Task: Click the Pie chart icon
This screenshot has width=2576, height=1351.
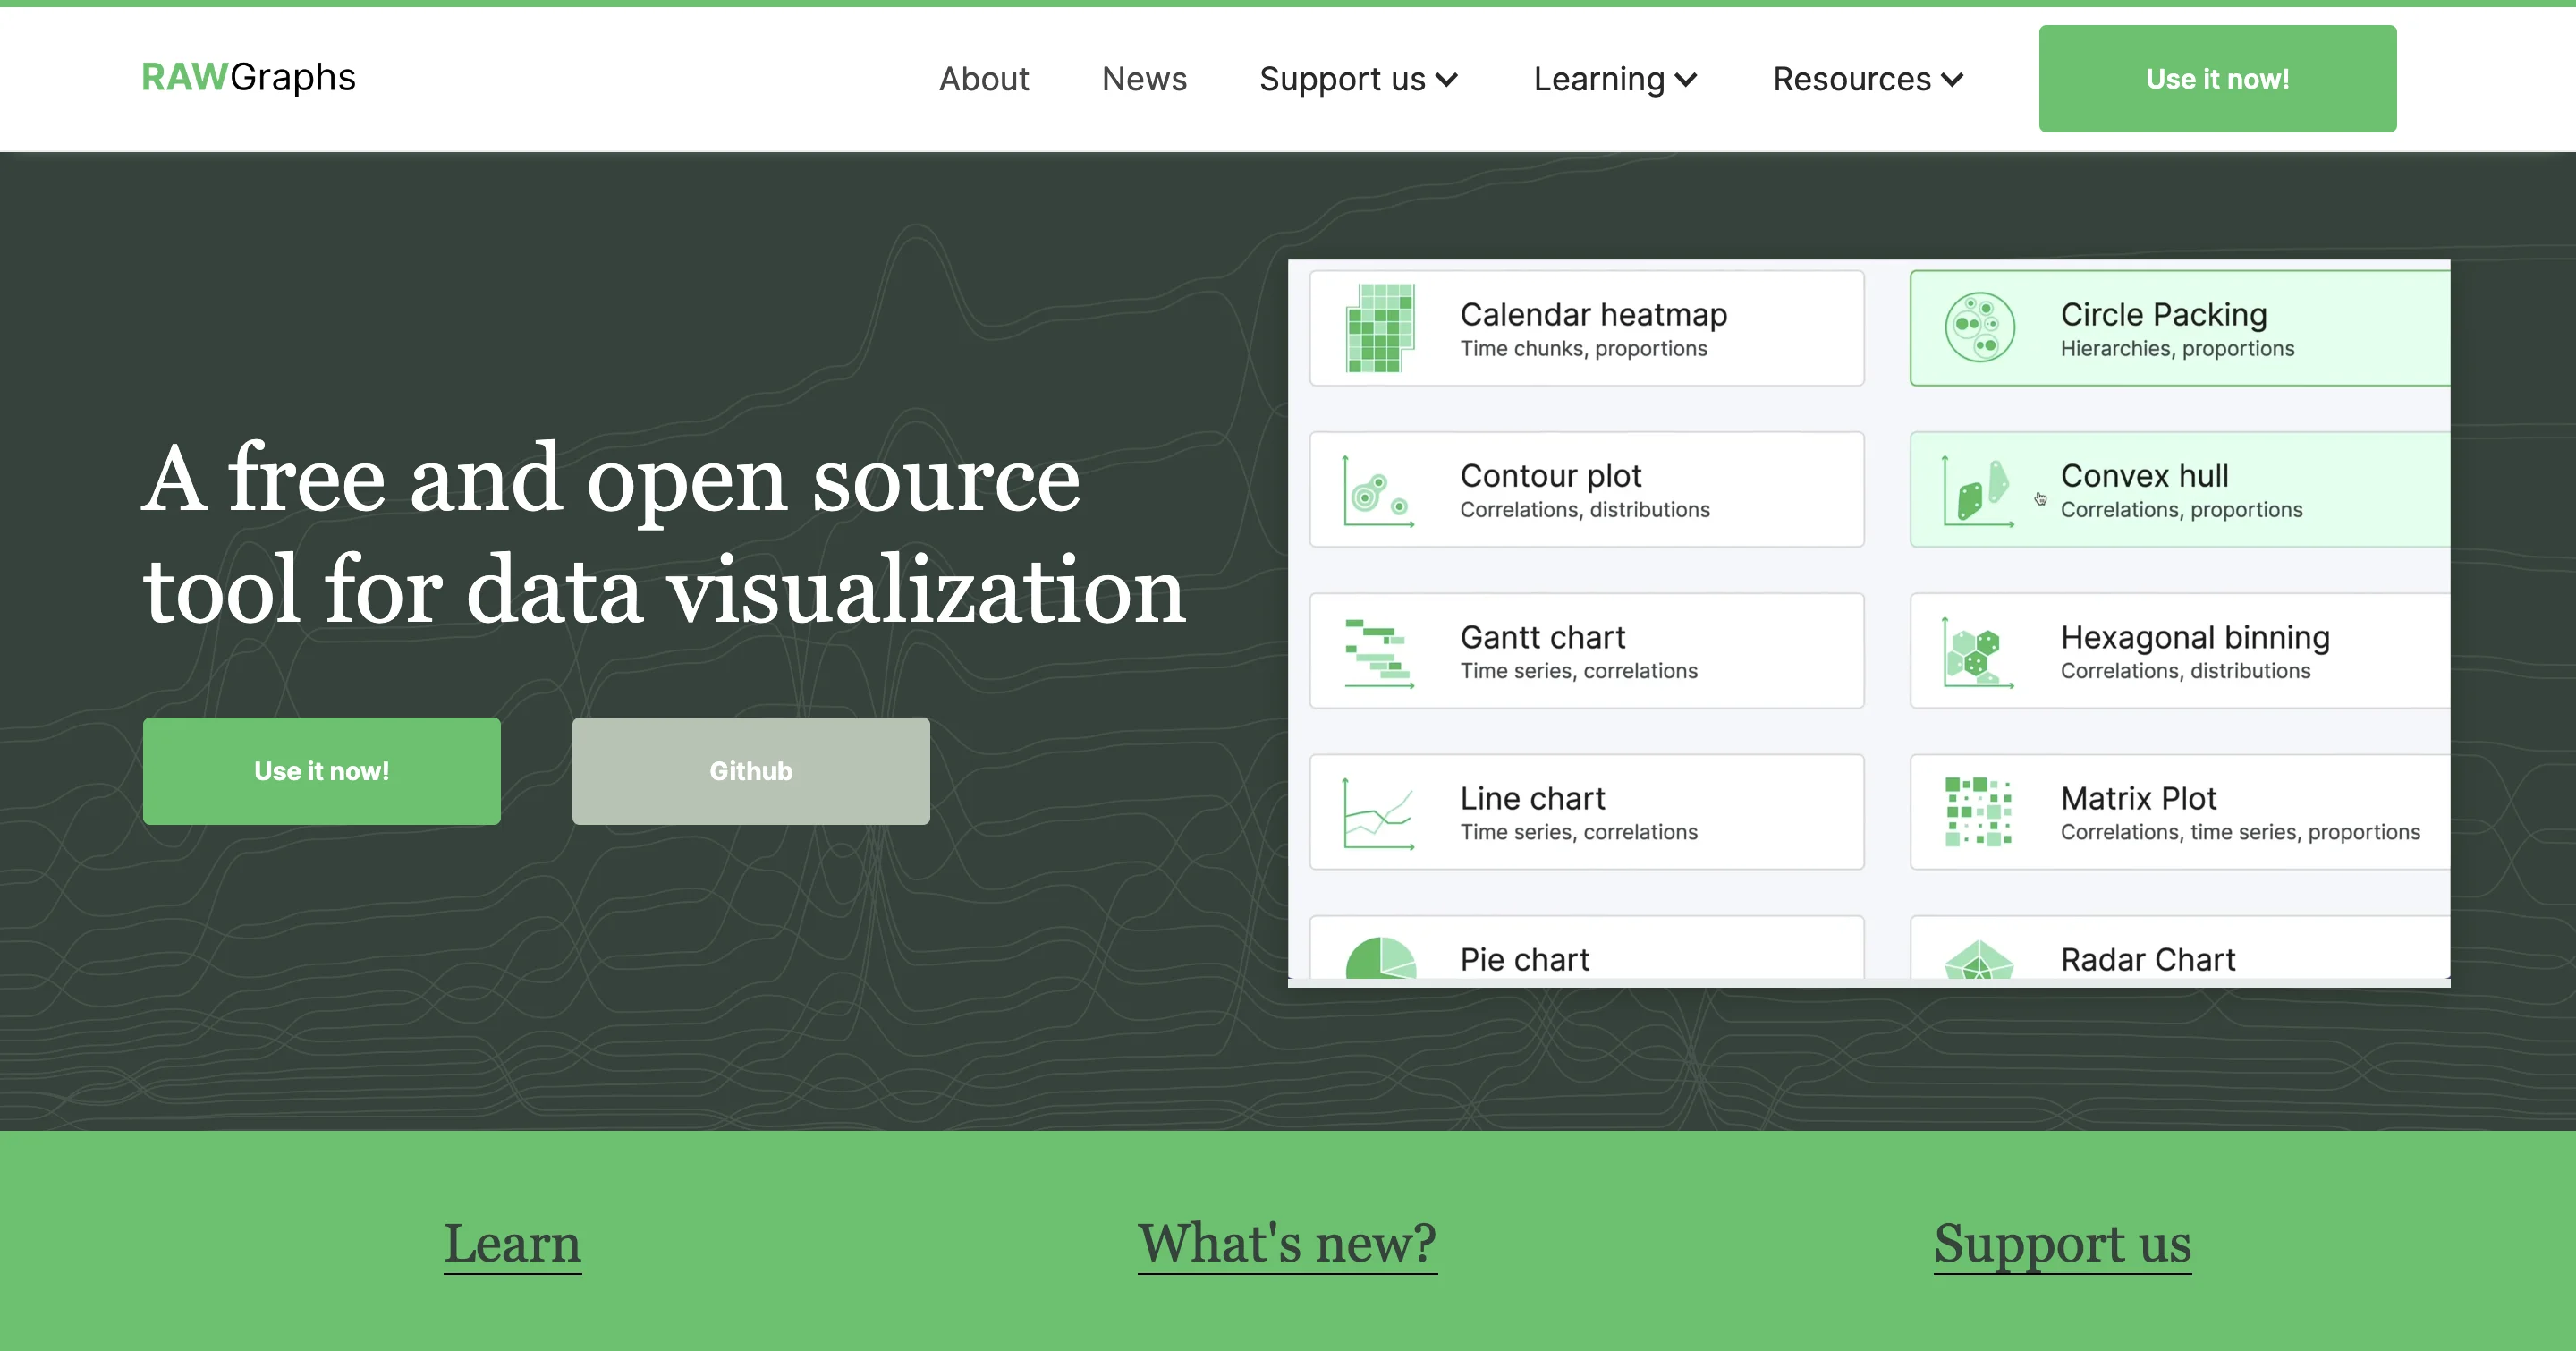Action: pyautogui.click(x=1380, y=958)
